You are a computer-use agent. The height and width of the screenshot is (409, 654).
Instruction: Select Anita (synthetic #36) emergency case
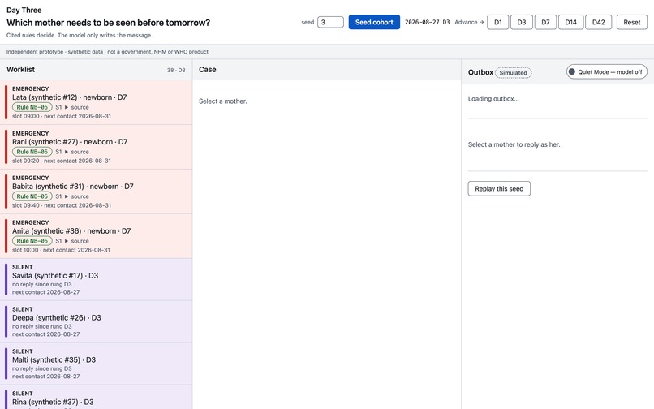tap(96, 236)
